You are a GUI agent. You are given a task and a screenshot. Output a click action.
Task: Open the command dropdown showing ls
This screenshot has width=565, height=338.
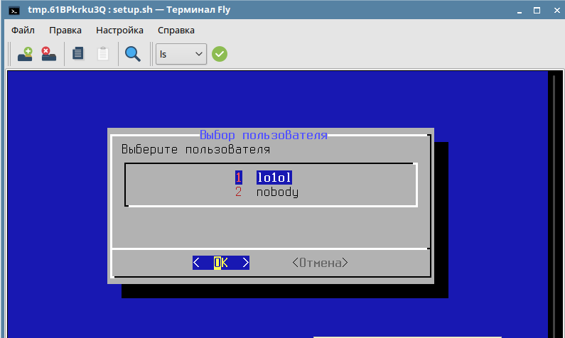tap(181, 54)
